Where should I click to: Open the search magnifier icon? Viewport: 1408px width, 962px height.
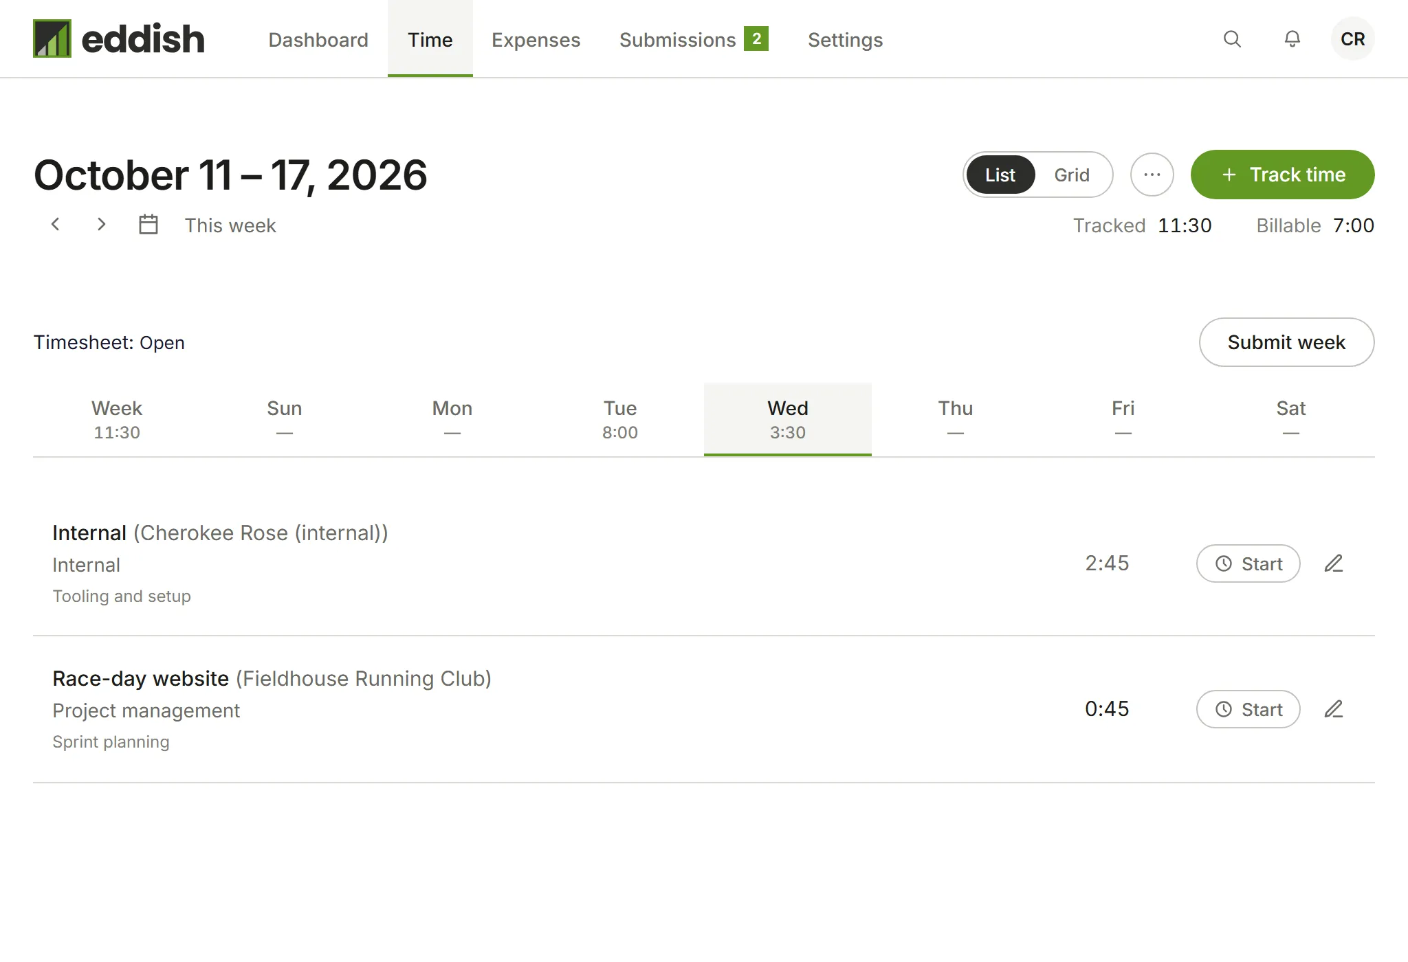pos(1232,39)
